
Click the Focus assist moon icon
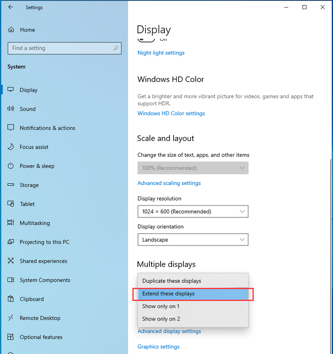coord(11,147)
